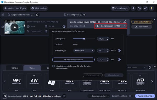
Task: Enable quality settings for all files checkbox
Action: click(x=53, y=66)
